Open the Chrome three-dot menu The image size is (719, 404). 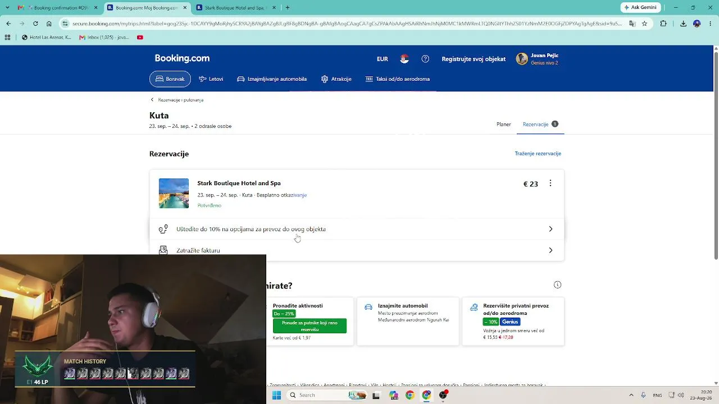[711, 24]
